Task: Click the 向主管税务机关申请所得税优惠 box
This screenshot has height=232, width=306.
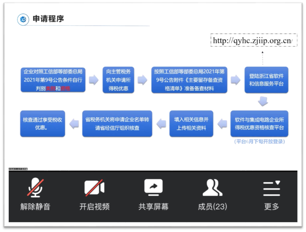Action: [x=118, y=80]
